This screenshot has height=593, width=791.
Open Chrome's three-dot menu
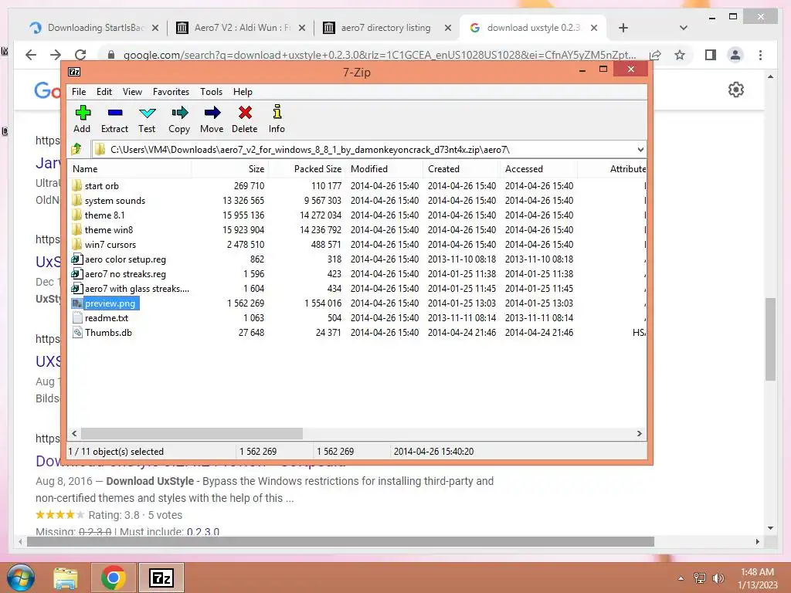coord(760,55)
